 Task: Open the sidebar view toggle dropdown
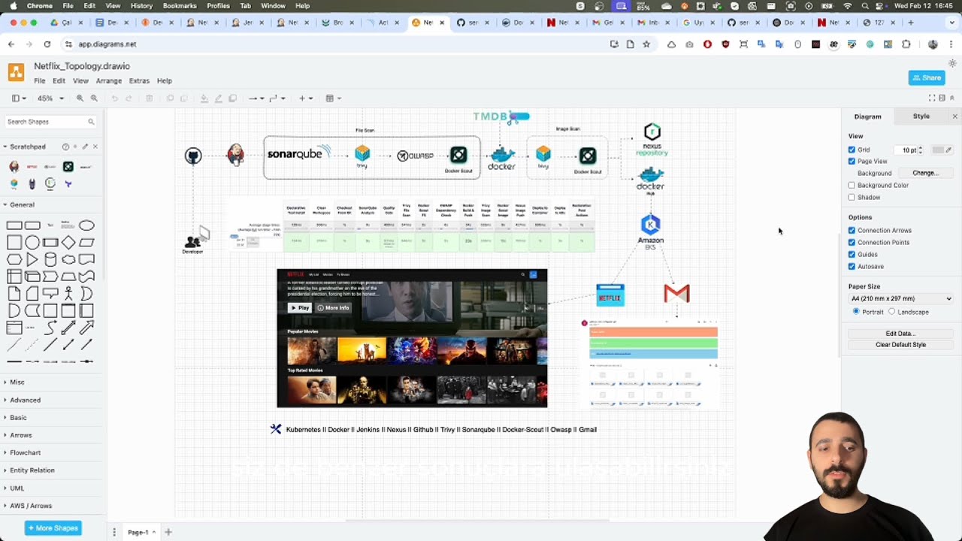(x=19, y=98)
